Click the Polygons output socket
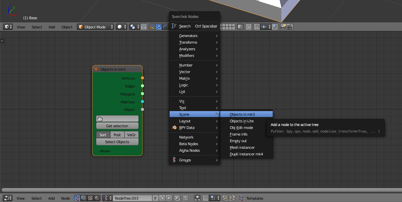402x202 pixels. click(x=142, y=94)
